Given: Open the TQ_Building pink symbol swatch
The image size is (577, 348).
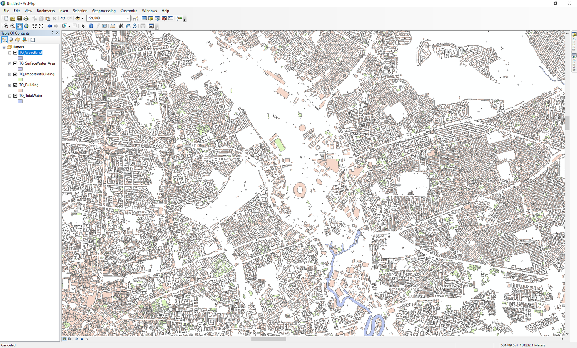Looking at the screenshot, I should tap(20, 90).
